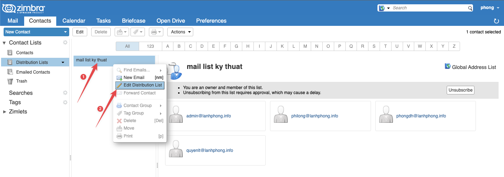504x177 pixels.
Task: Open the admin@lanhphong.info member link
Action: (209, 116)
